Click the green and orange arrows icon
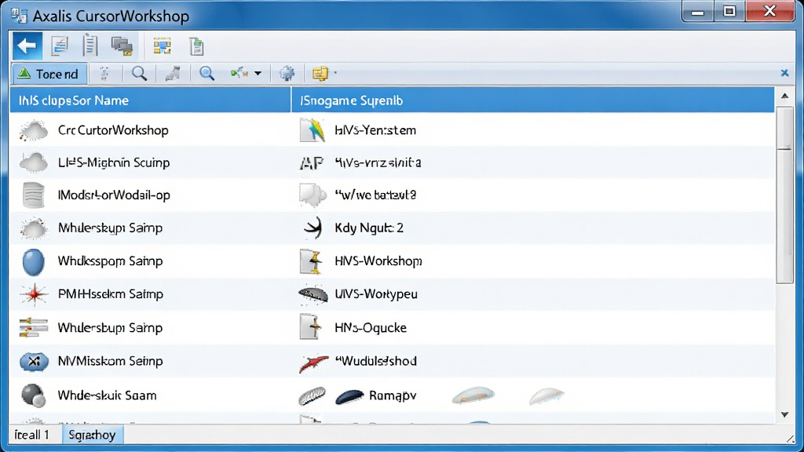804x452 pixels. point(239,73)
